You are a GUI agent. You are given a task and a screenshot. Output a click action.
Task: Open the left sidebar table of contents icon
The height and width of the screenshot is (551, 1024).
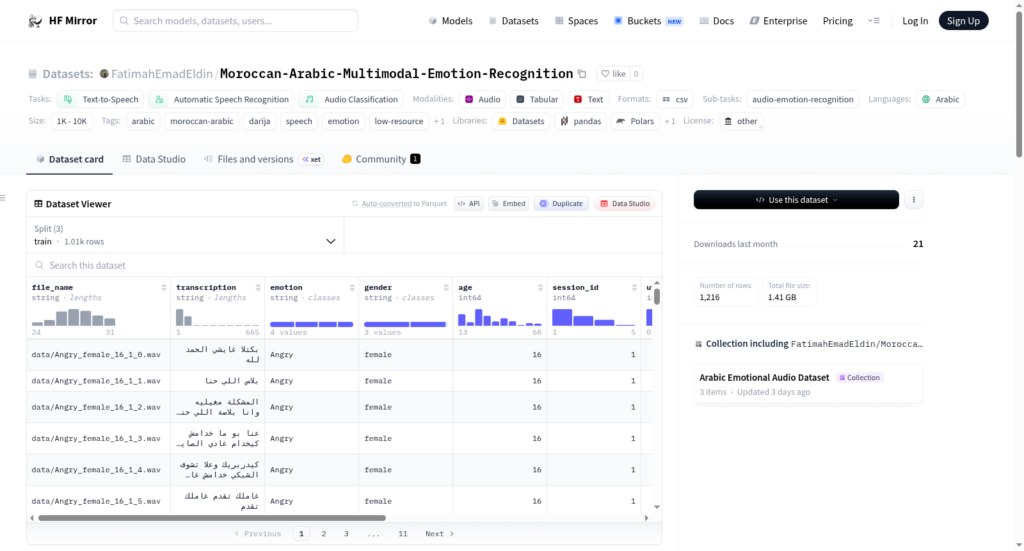(3, 198)
